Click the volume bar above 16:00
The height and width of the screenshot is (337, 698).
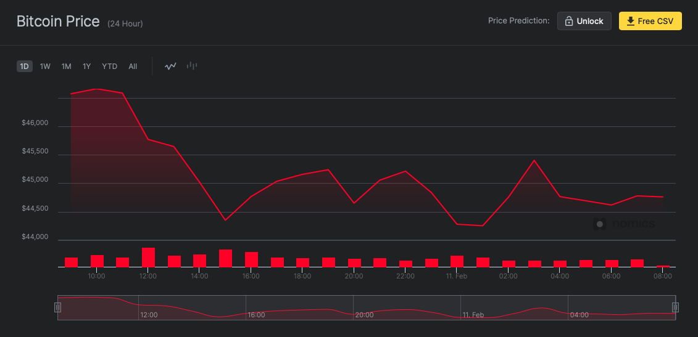tap(252, 259)
